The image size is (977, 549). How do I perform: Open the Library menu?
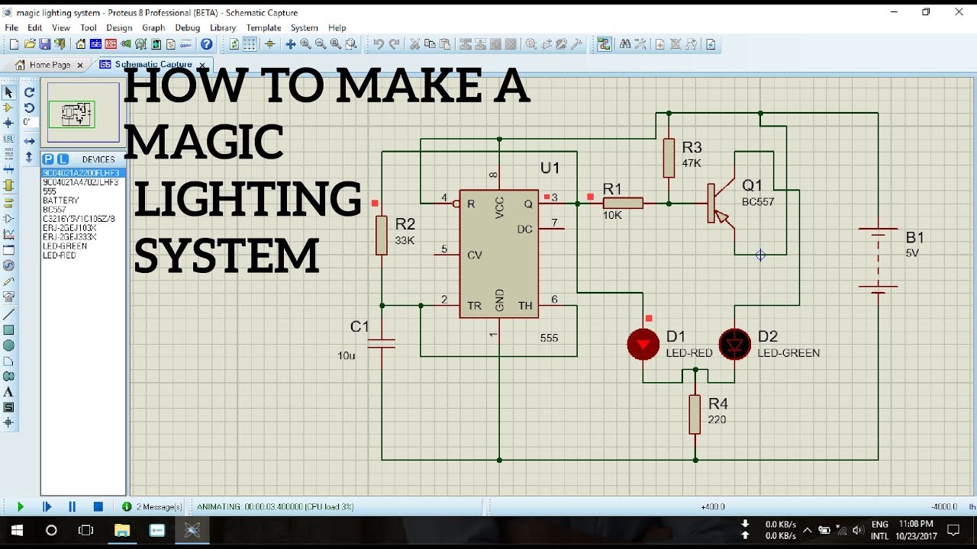click(x=223, y=27)
